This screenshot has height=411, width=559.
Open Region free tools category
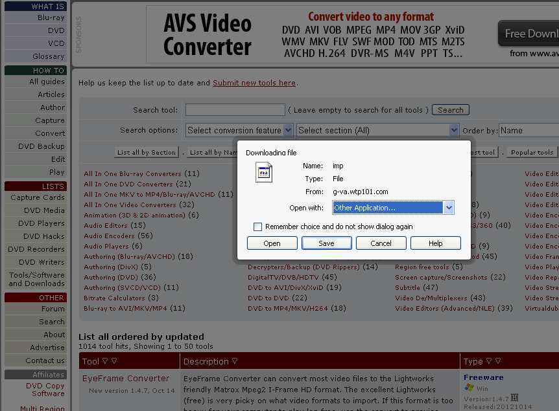422,267
